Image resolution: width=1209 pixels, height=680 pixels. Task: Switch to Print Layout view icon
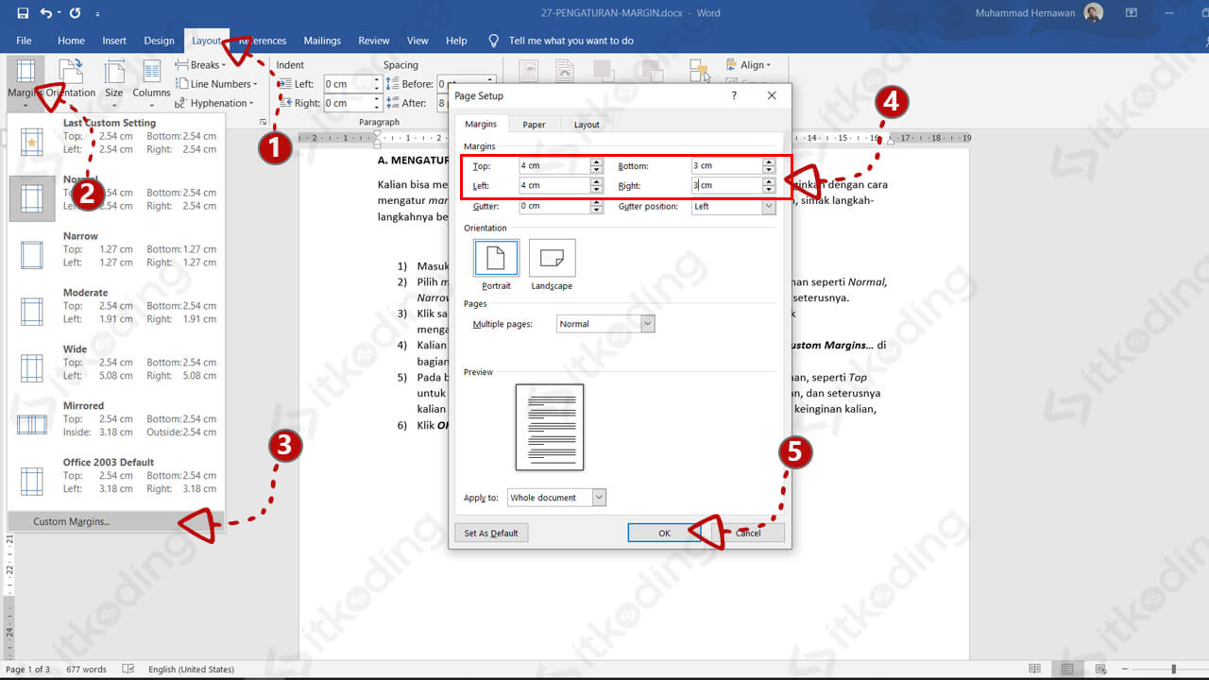click(1065, 670)
